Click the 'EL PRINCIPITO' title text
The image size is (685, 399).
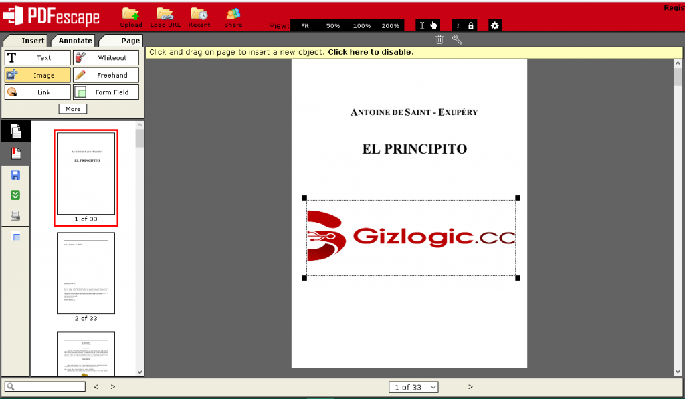(415, 149)
